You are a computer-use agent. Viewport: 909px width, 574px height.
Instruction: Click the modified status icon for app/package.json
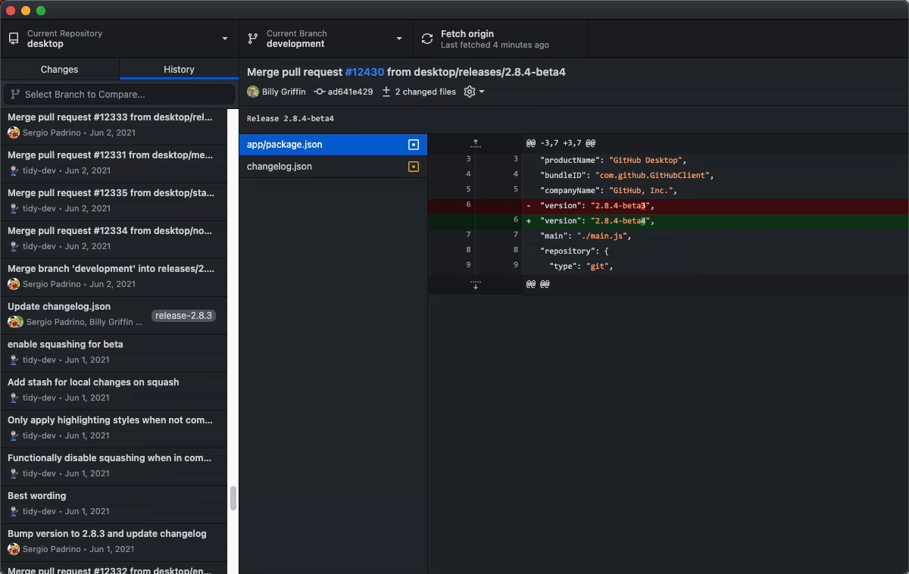click(414, 144)
